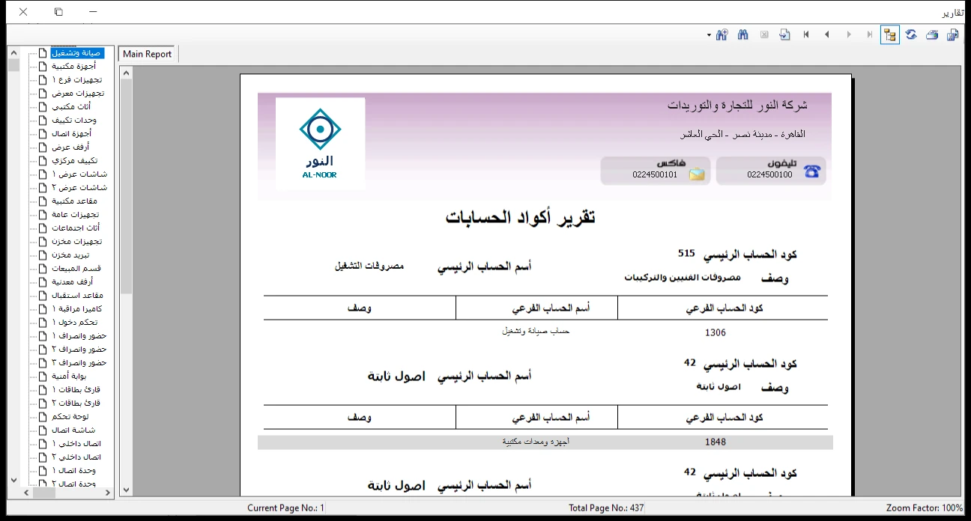
Task: Click the group tree scroll-up arrow
Action: tap(13, 52)
